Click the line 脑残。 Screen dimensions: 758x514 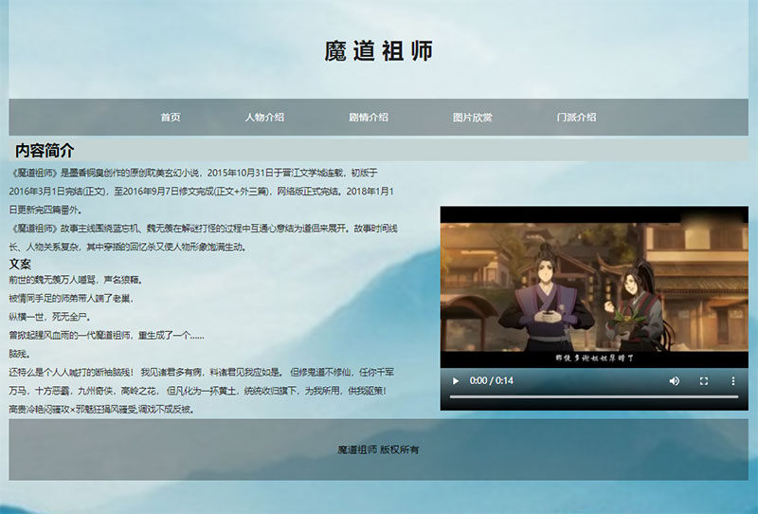(x=20, y=354)
